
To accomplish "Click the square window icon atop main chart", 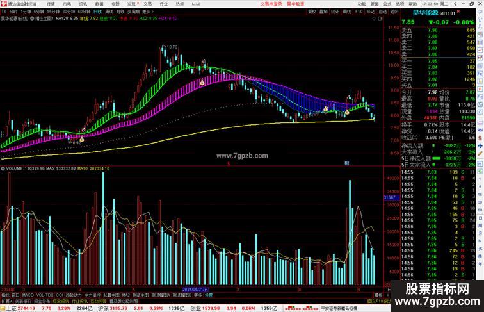I will pos(380,19).
